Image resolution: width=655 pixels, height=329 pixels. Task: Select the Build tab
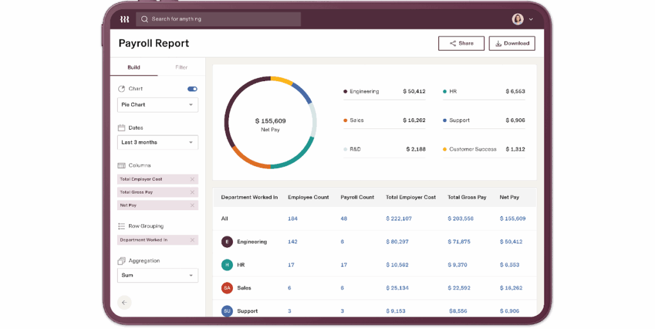pyautogui.click(x=134, y=67)
